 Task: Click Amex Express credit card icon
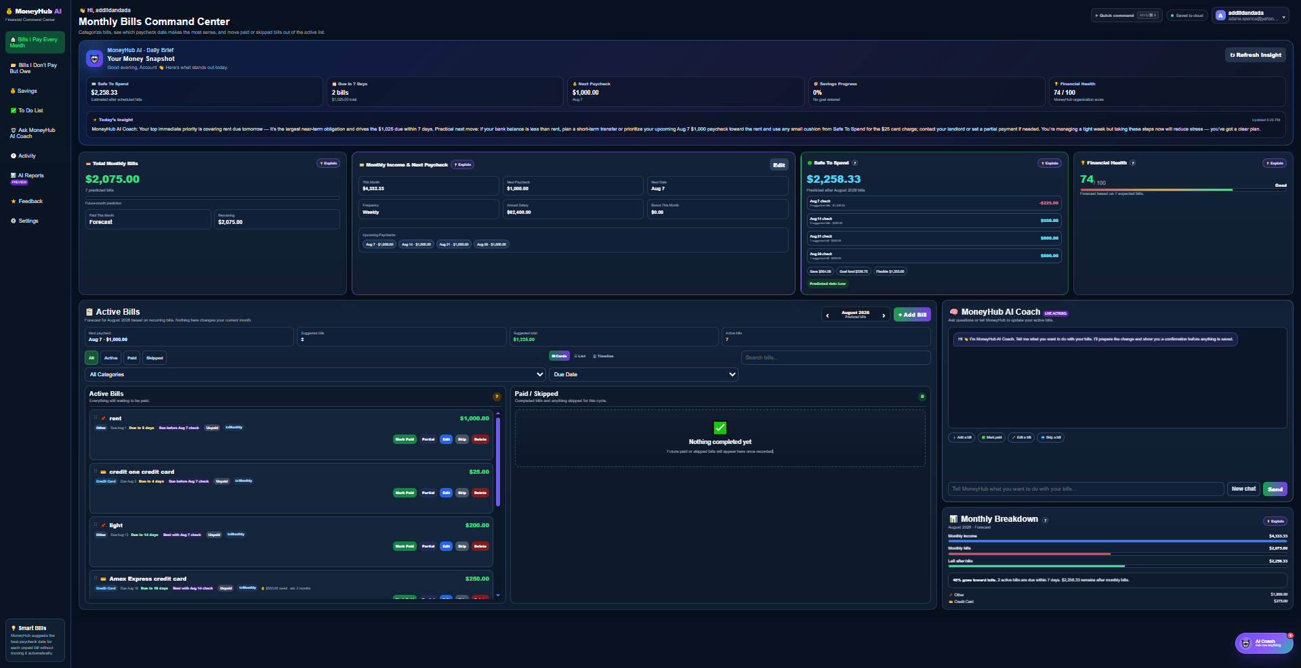104,579
